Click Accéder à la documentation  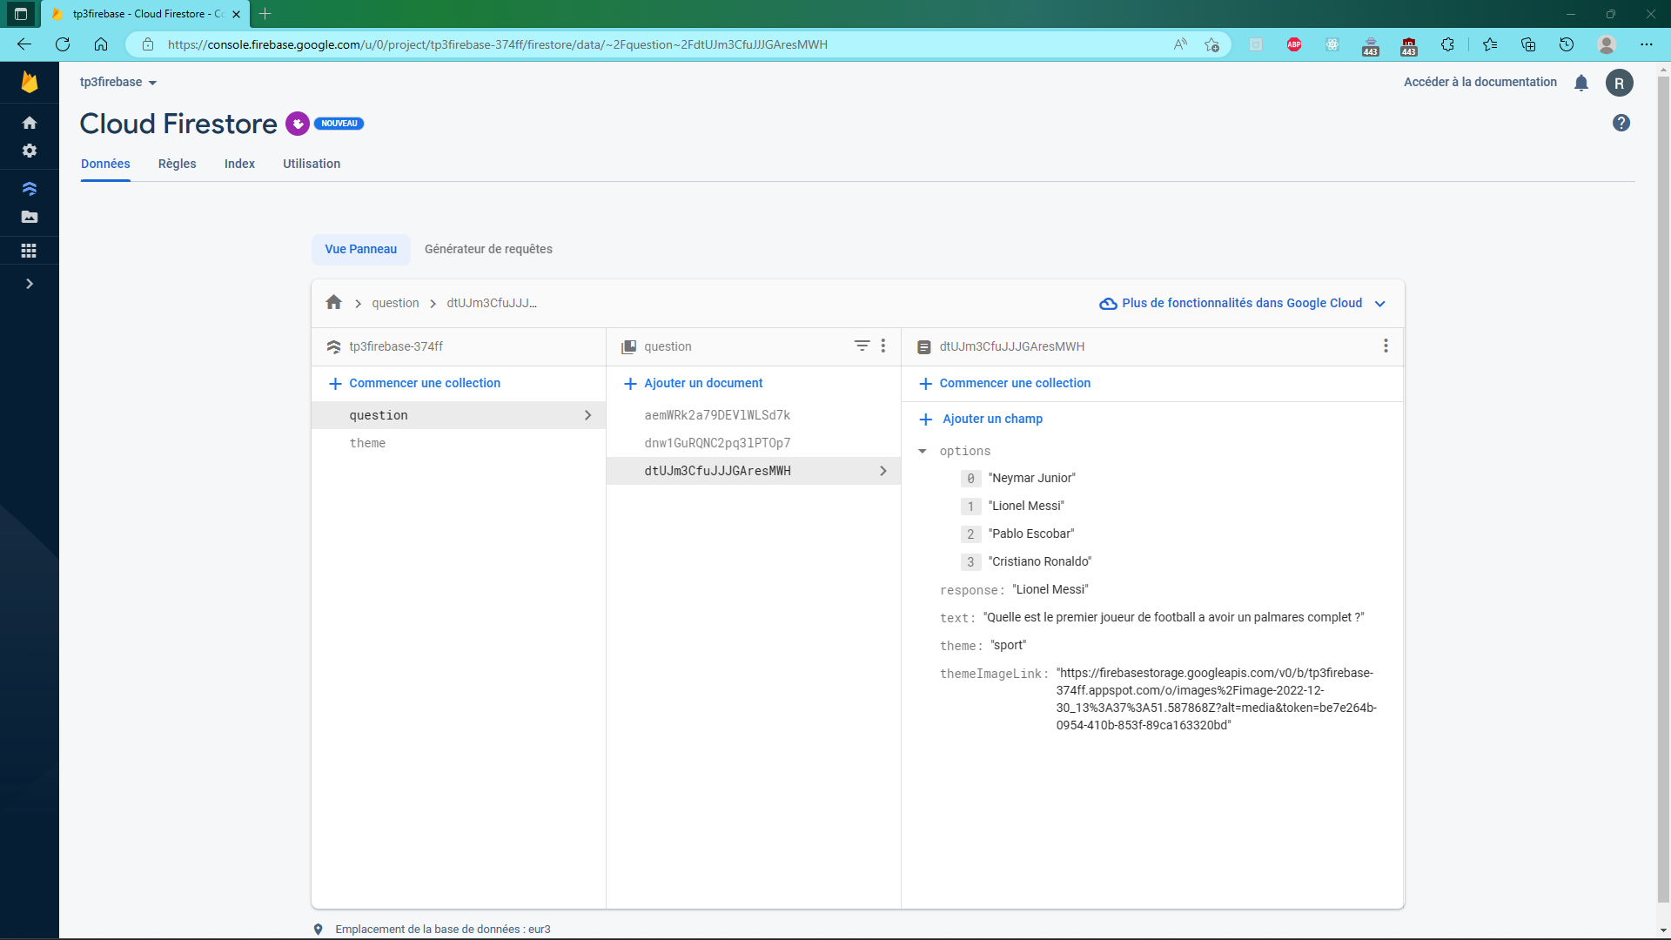click(1480, 82)
